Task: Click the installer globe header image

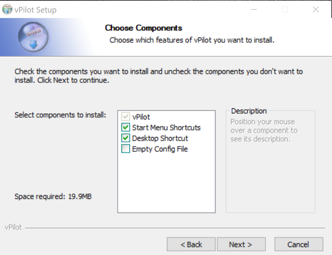Action: [x=33, y=37]
